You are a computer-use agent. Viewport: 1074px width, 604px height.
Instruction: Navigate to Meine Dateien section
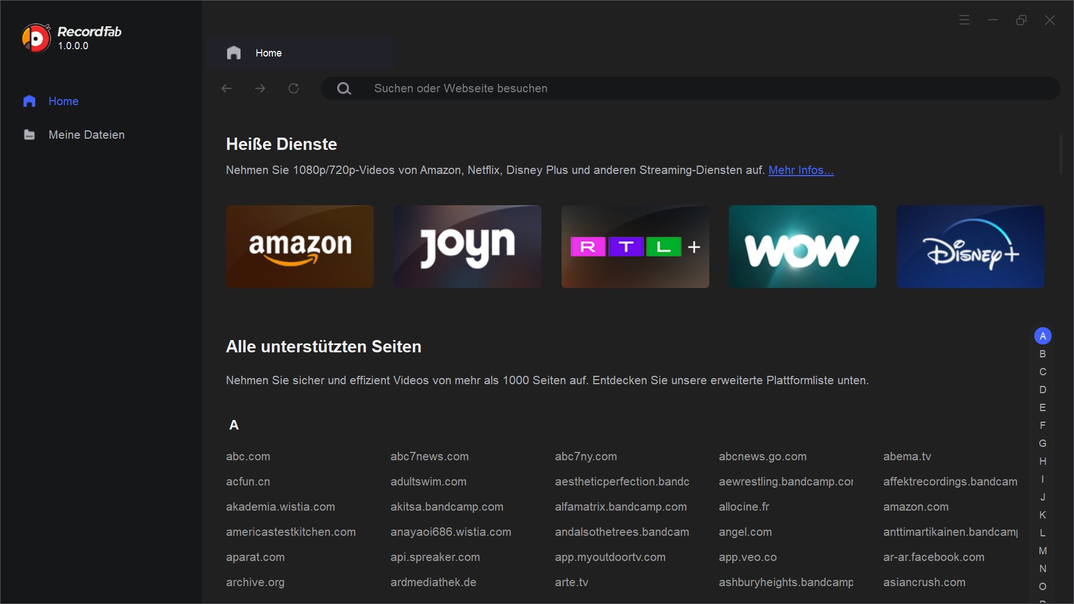87,135
